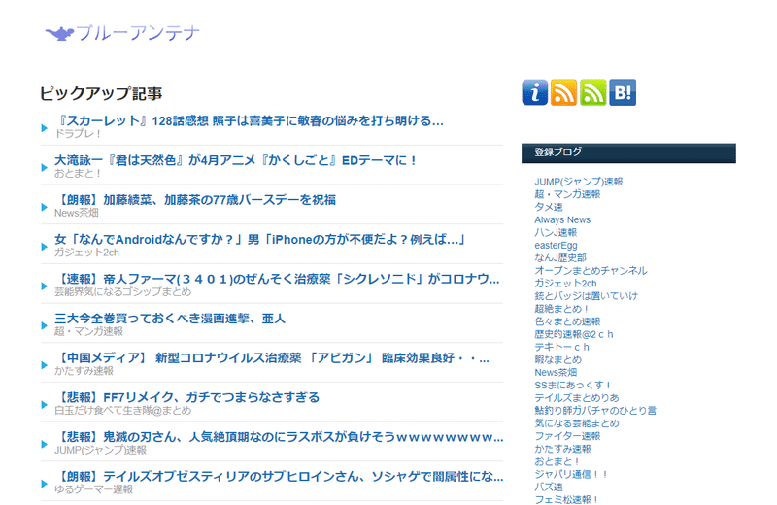
Task: Open テキトーch blog link
Action: point(561,347)
